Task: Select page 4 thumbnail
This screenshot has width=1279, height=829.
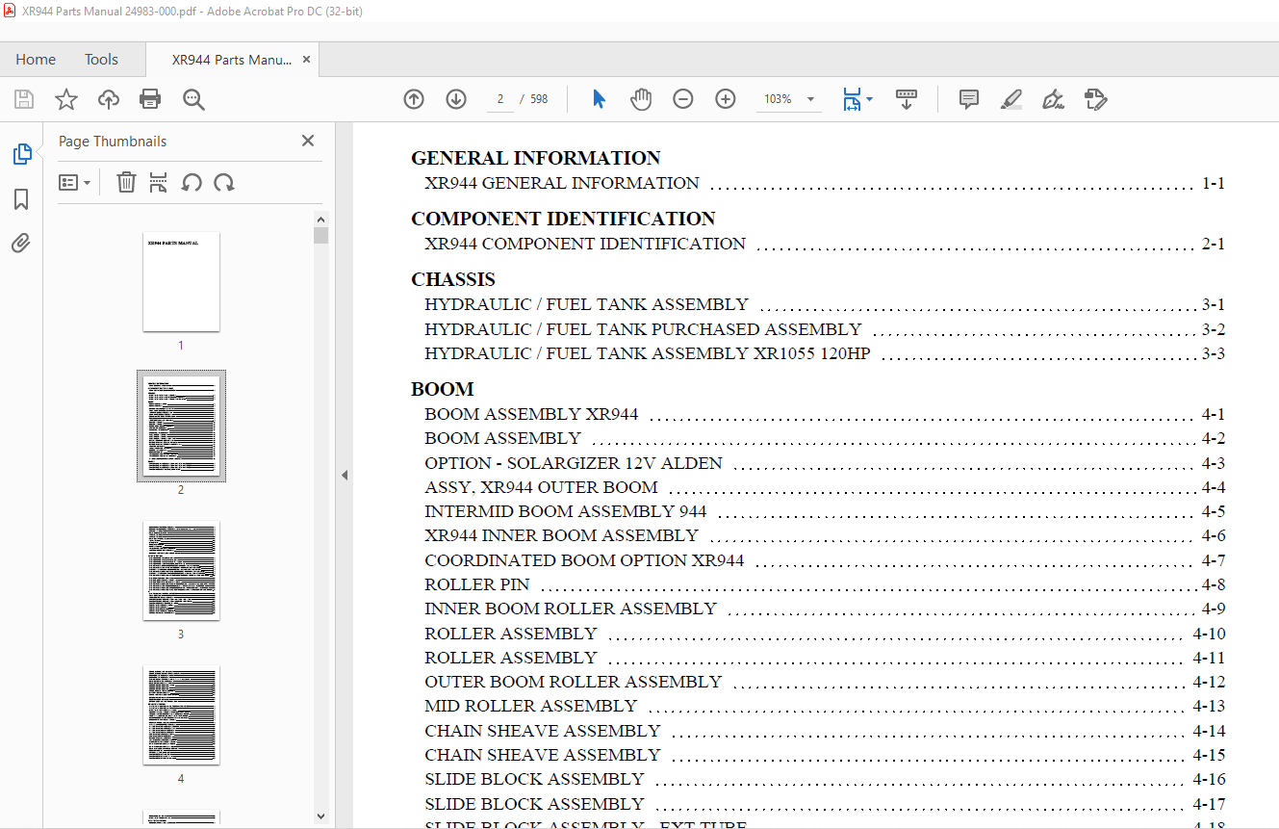Action: coord(181,715)
